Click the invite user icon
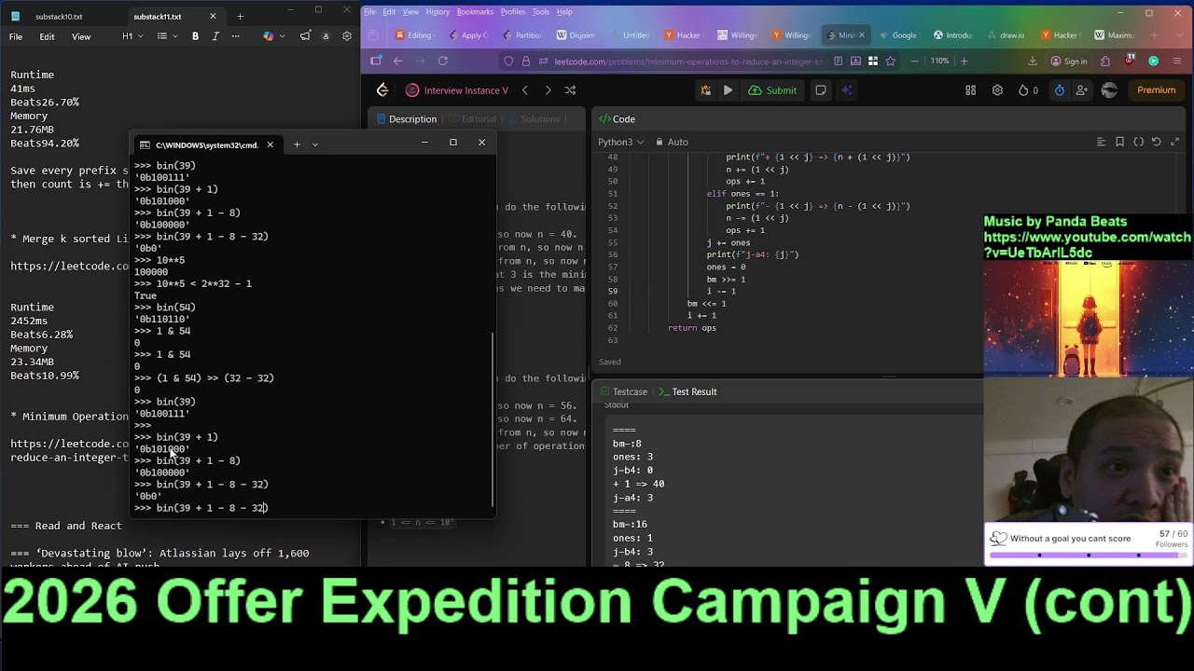This screenshot has height=671, width=1194. (1082, 90)
